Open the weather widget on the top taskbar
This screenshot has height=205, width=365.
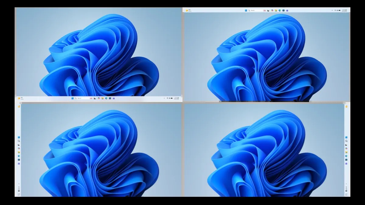188,10
